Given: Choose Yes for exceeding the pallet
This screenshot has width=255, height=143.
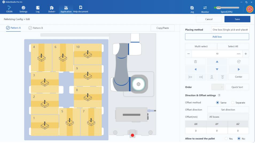Looking at the screenshot, I should click(x=226, y=138).
